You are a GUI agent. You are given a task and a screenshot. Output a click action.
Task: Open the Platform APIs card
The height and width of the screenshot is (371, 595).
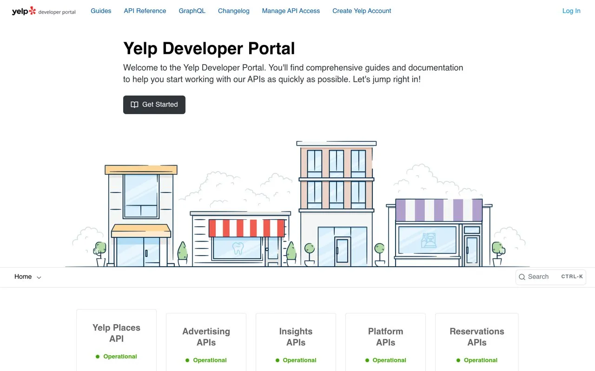point(385,342)
